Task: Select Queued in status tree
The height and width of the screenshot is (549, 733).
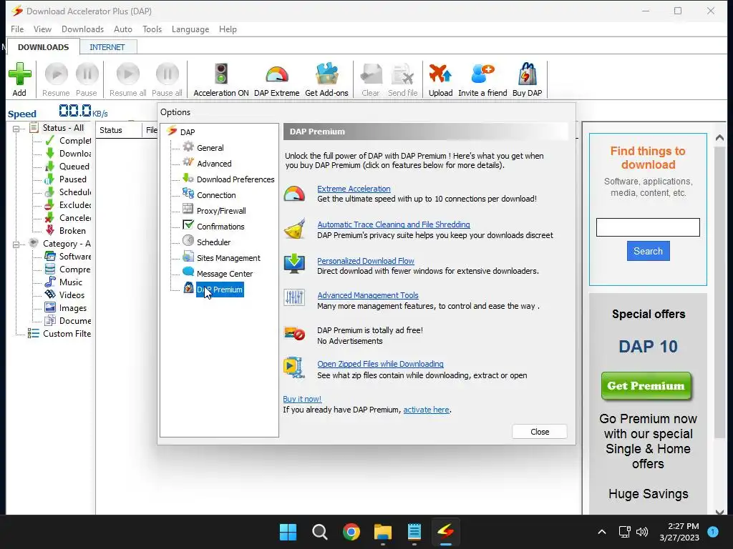Action: pos(74,167)
